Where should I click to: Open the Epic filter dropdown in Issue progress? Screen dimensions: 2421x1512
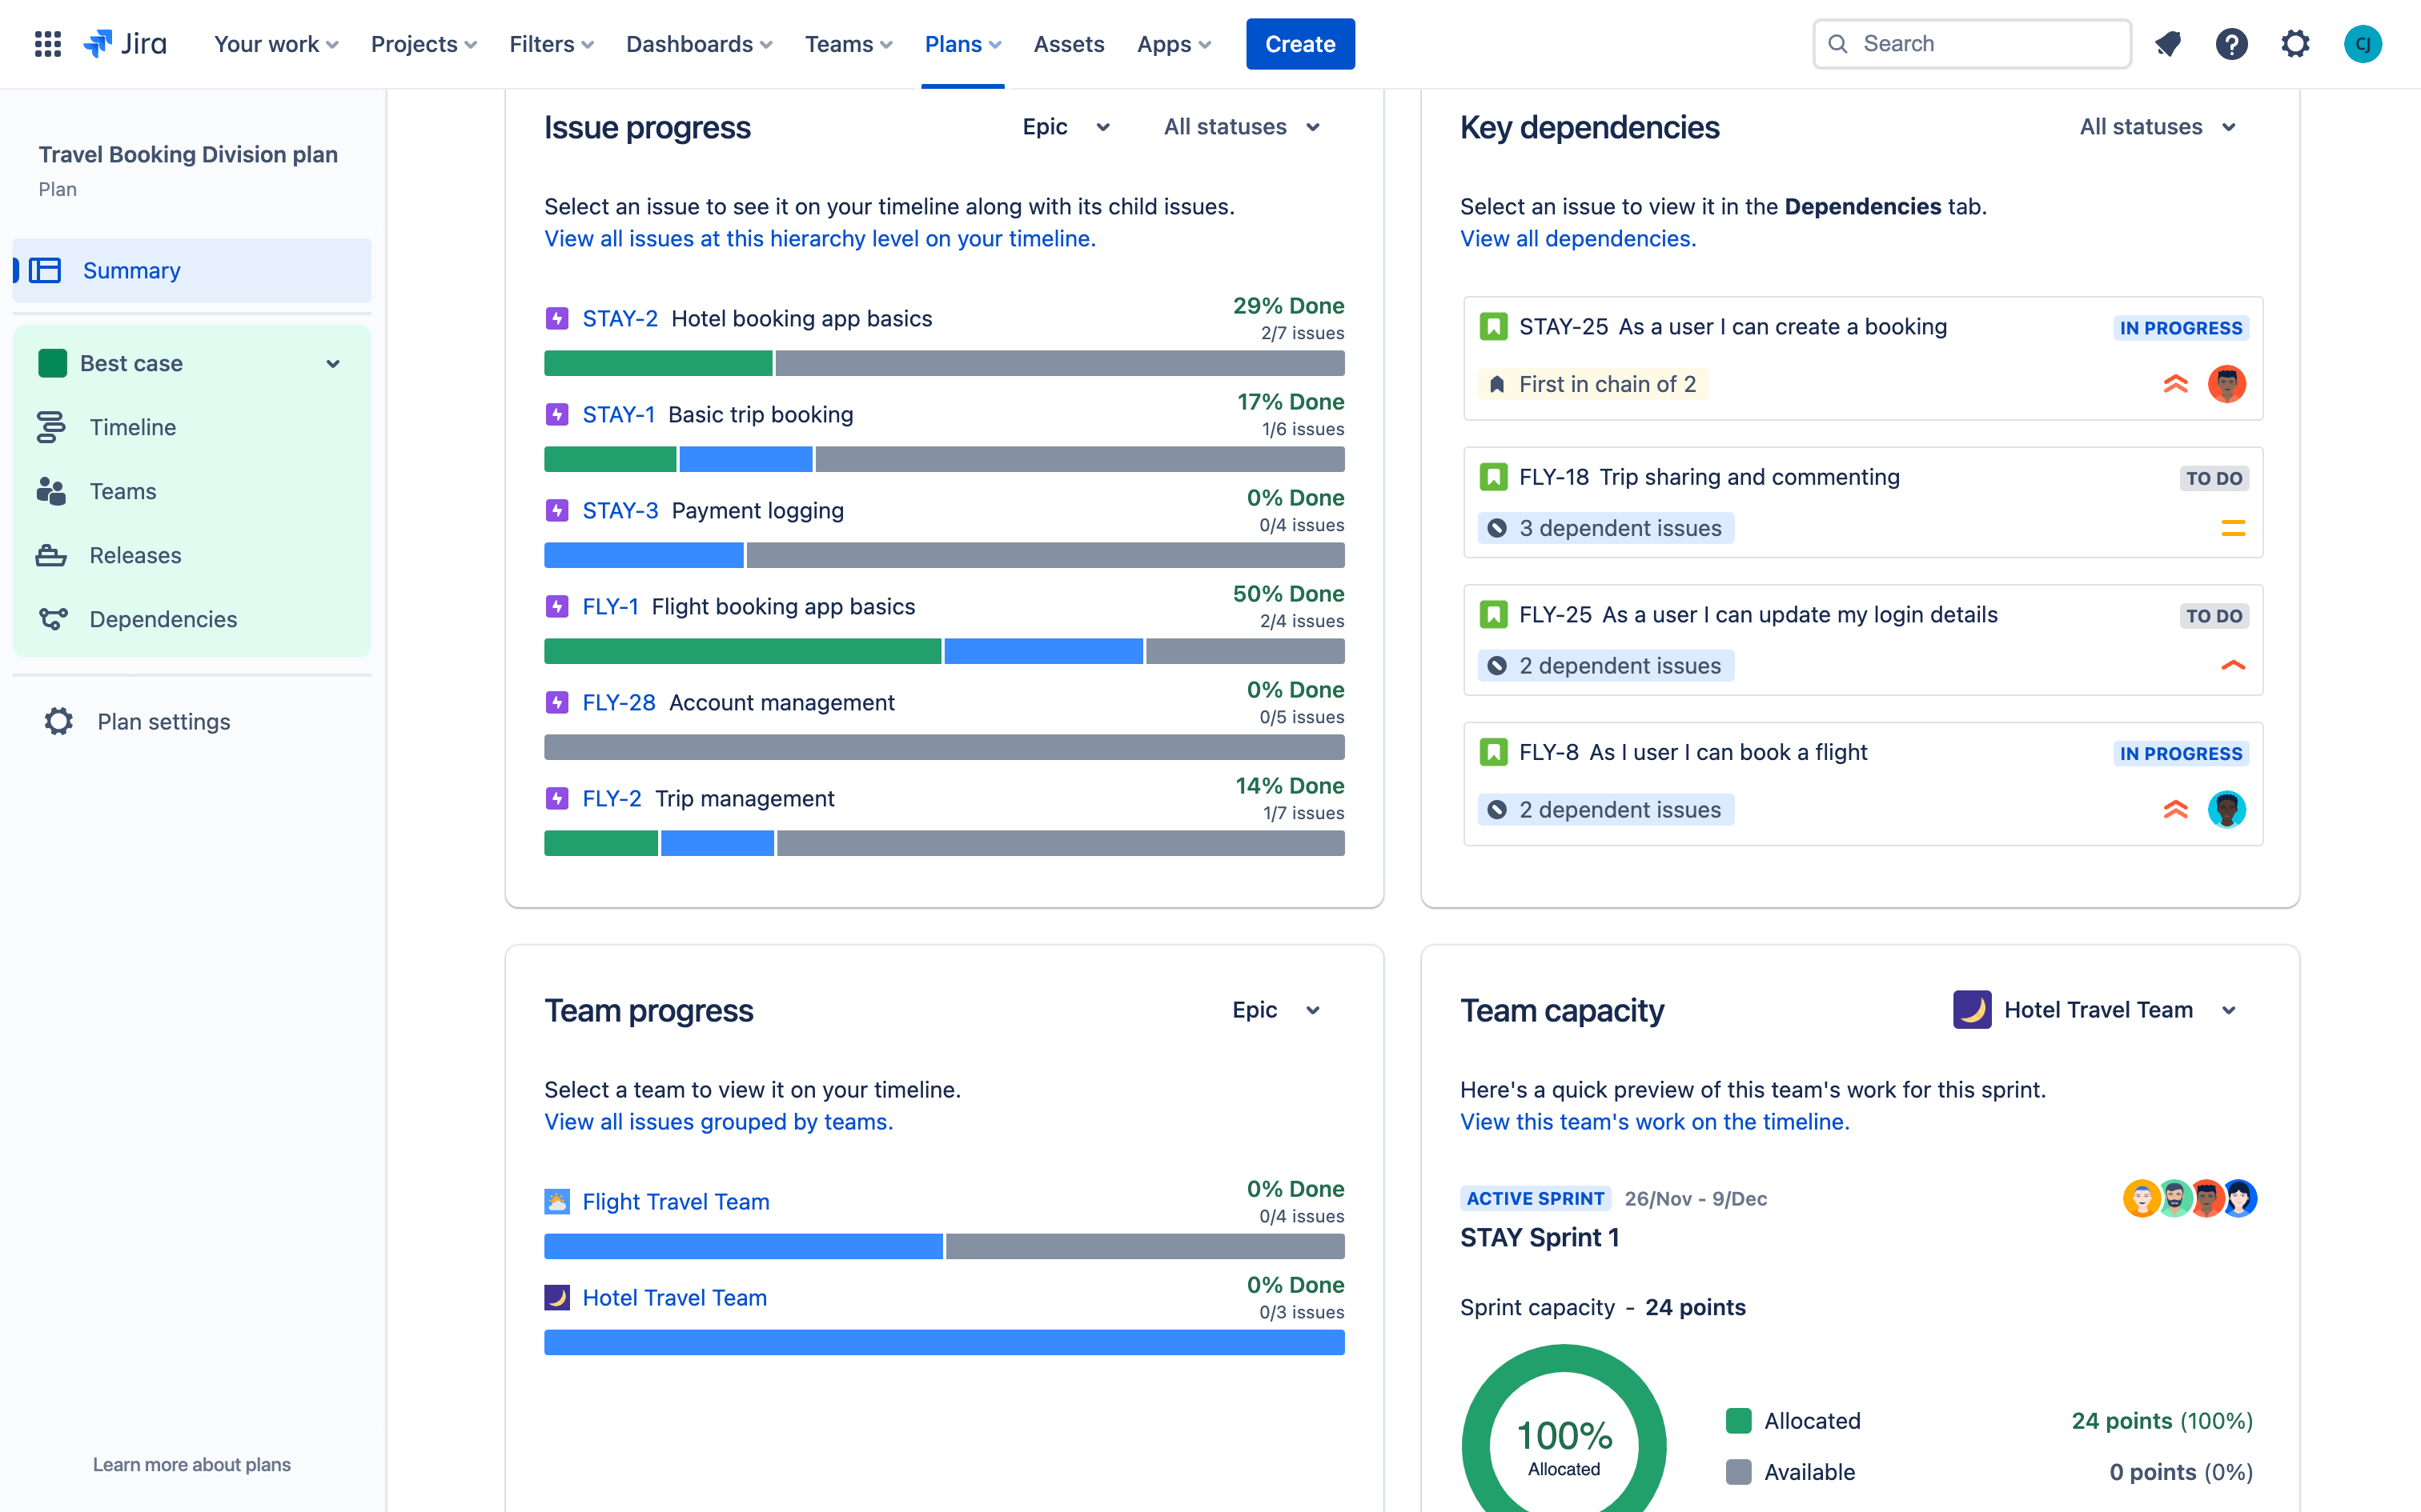click(x=1066, y=126)
